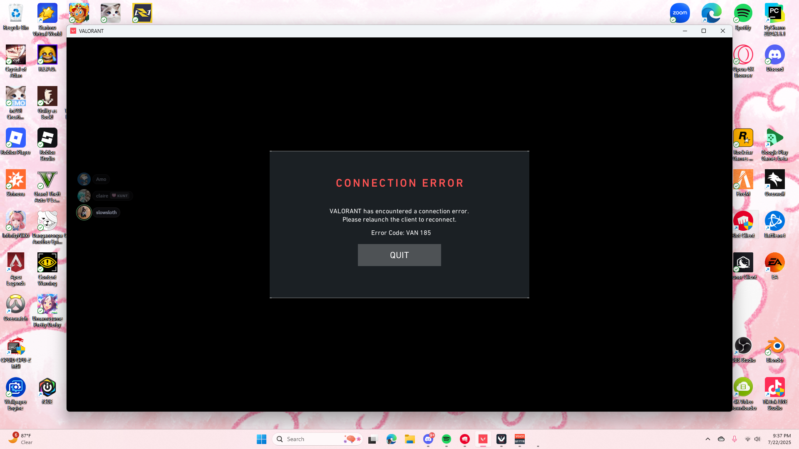Open slowsloth player avatar in overlay
The height and width of the screenshot is (449, 799).
(84, 212)
